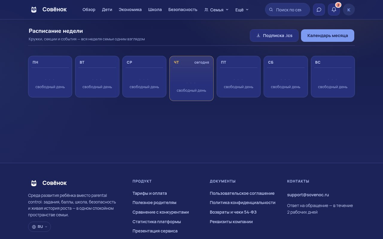
Task: Select the ВС day card
Action: (333, 76)
